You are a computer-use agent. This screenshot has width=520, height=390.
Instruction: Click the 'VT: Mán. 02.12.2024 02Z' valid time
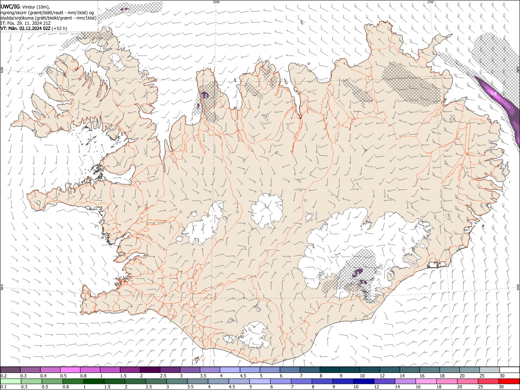pyautogui.click(x=26, y=28)
